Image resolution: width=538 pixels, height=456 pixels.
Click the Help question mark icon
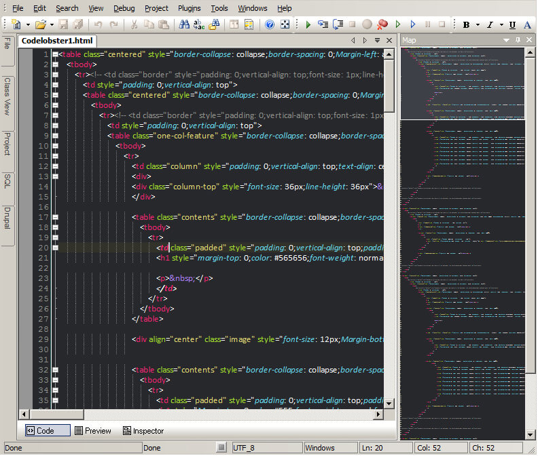pyautogui.click(x=270, y=24)
